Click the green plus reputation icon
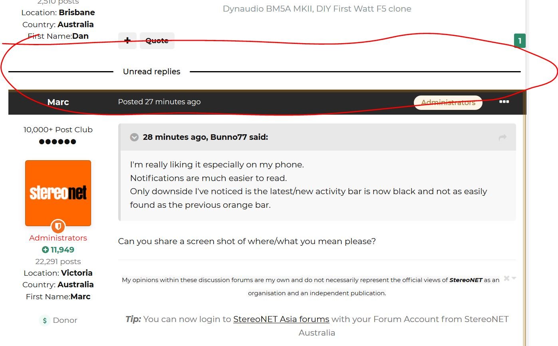 coord(45,250)
